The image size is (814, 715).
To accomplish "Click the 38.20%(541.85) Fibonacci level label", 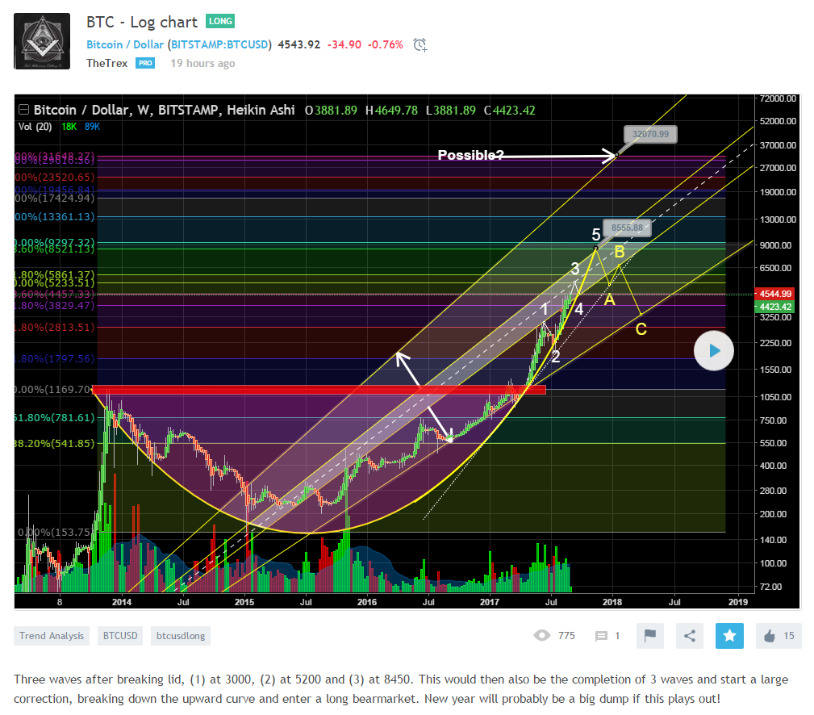I will pyautogui.click(x=55, y=443).
